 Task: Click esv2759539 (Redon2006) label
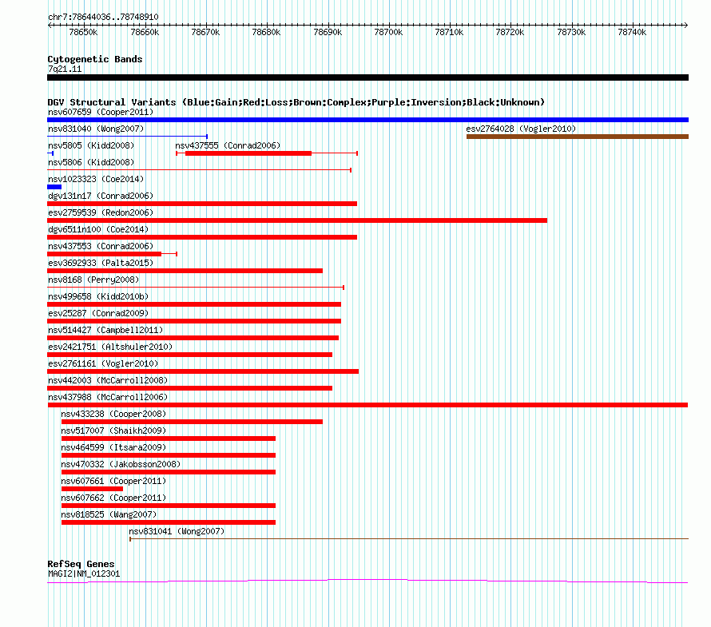point(101,212)
